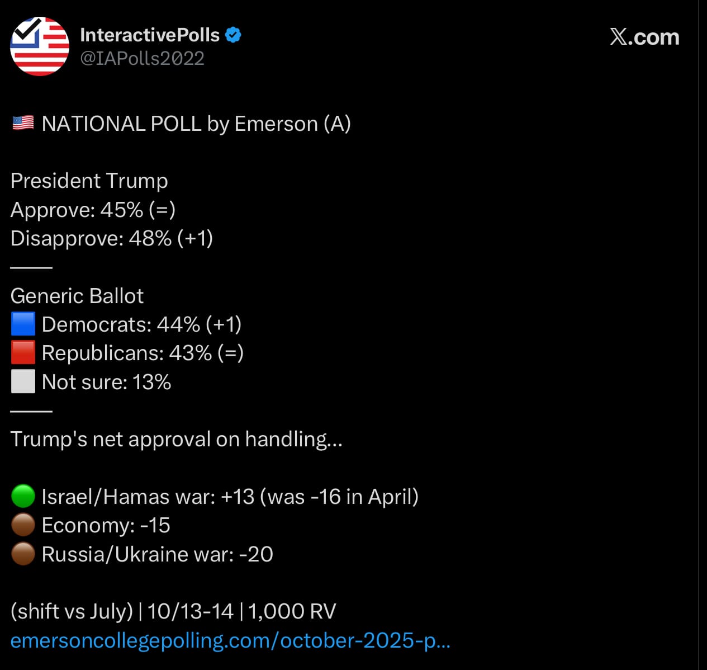Click the brown circle beside Economy
707x670 pixels.
[23, 525]
